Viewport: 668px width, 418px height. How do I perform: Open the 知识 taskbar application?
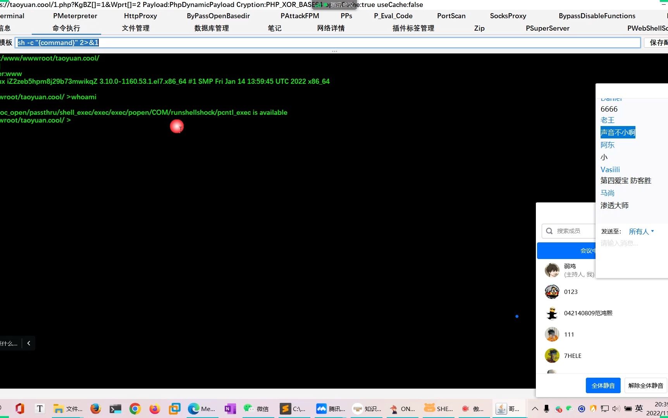pyautogui.click(x=367, y=408)
